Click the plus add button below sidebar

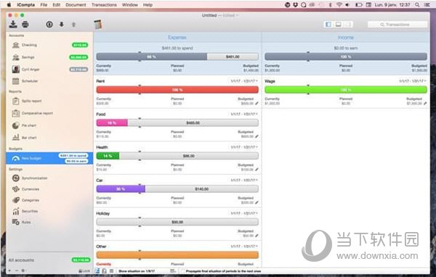click(10, 270)
